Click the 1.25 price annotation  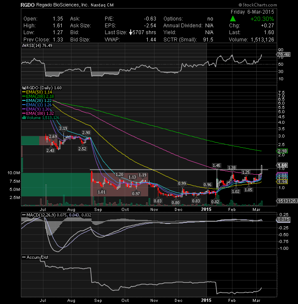tap(246, 172)
